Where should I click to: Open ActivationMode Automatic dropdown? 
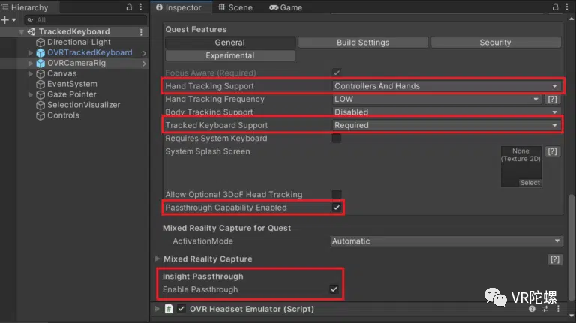(x=446, y=241)
